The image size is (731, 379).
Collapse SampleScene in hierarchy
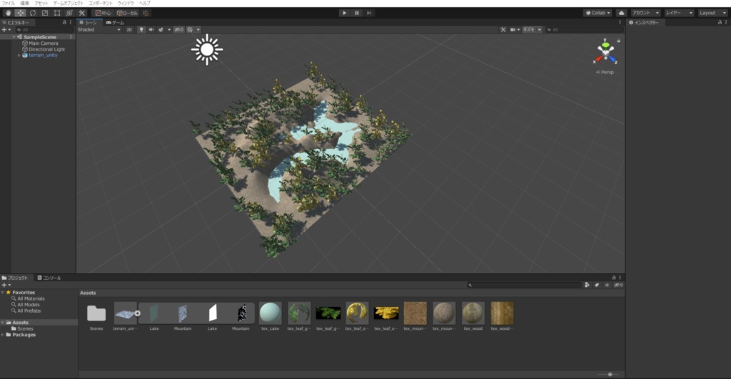(14, 37)
